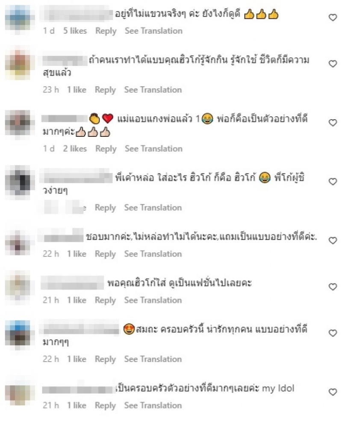
Task: View who gave 5 likes on first comment
Action: (x=75, y=31)
